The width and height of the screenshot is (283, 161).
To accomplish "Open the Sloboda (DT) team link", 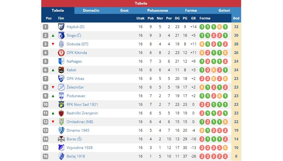I will tap(78, 44).
